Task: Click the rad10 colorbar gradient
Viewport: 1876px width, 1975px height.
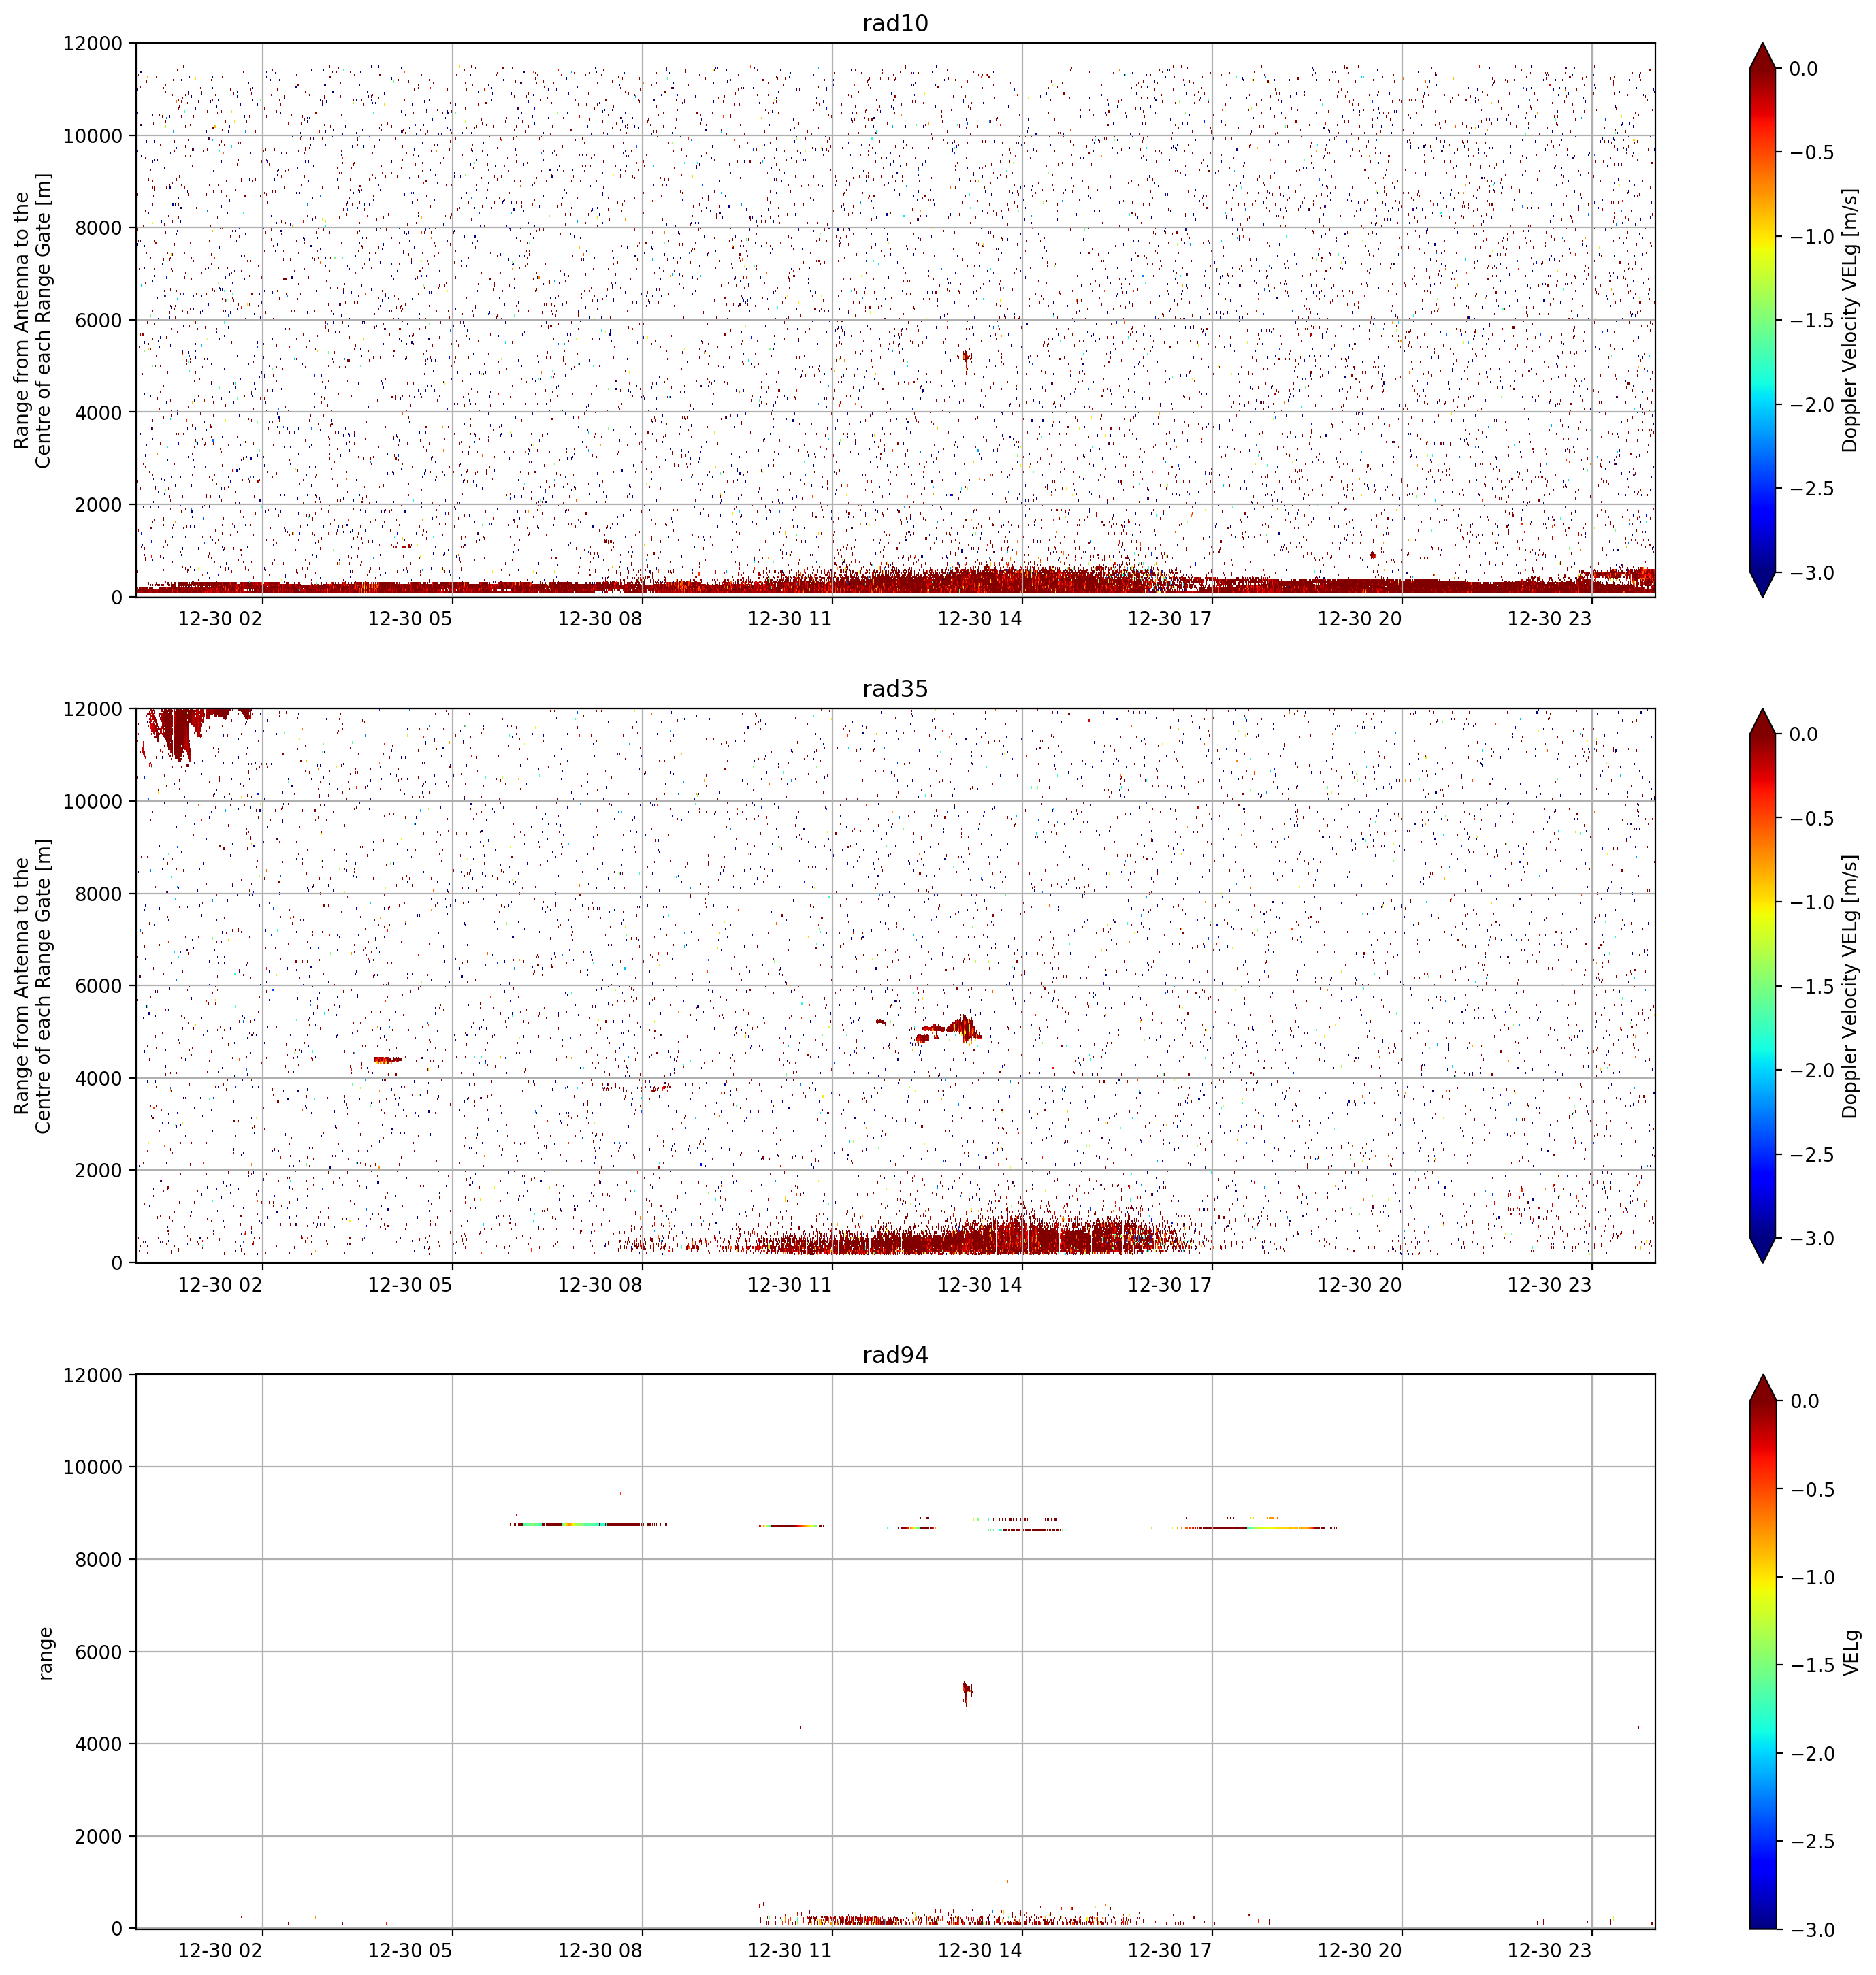Action: pos(1764,320)
